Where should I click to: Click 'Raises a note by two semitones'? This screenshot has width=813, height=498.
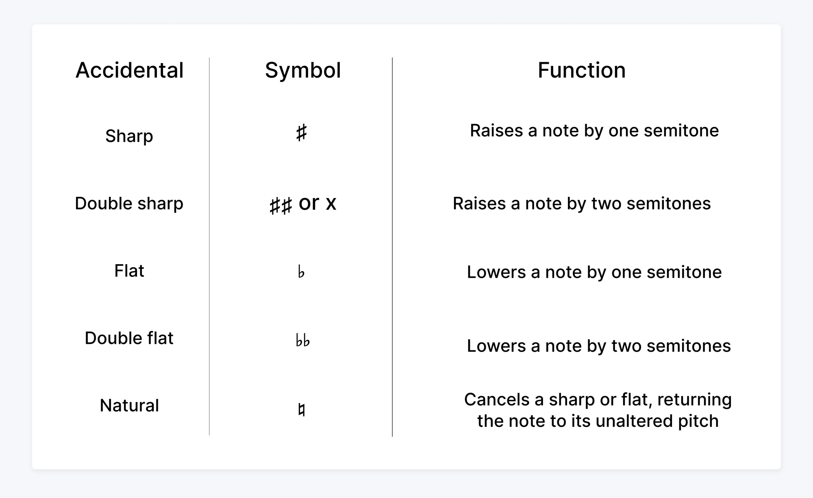[x=582, y=204]
